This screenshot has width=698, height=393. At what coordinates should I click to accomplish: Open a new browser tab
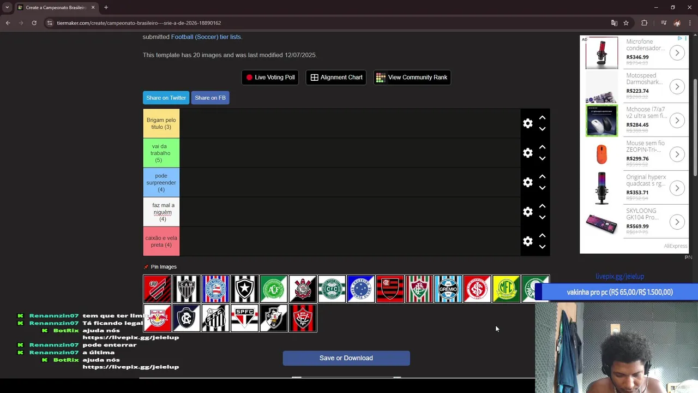click(106, 8)
